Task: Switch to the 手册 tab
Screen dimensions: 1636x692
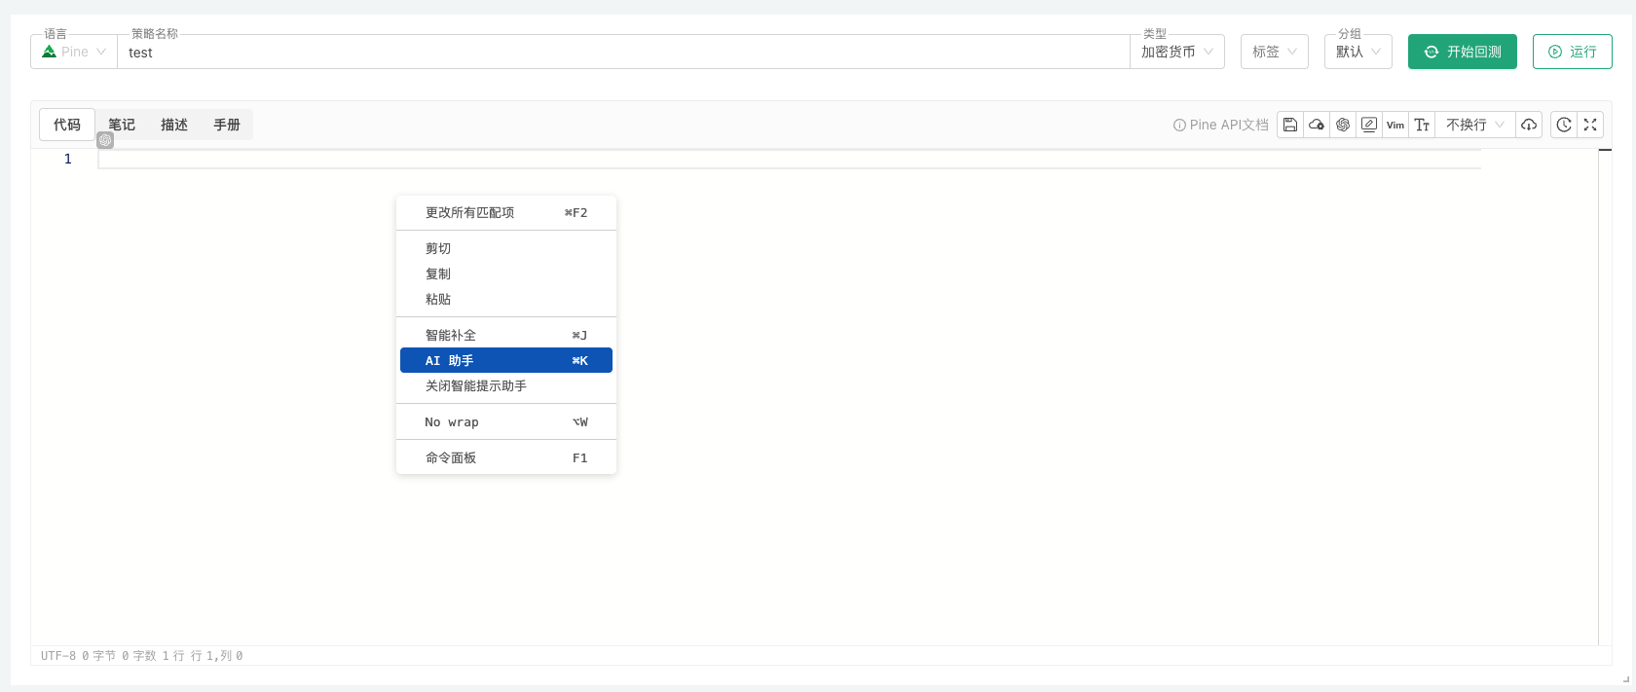Action: point(227,125)
